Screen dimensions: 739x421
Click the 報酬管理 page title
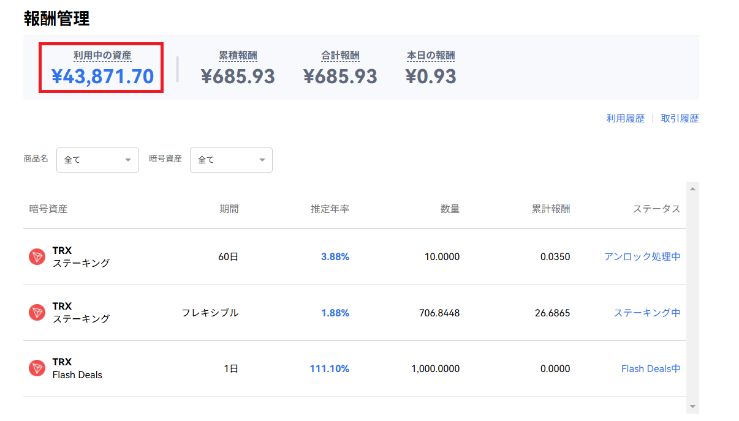56,18
